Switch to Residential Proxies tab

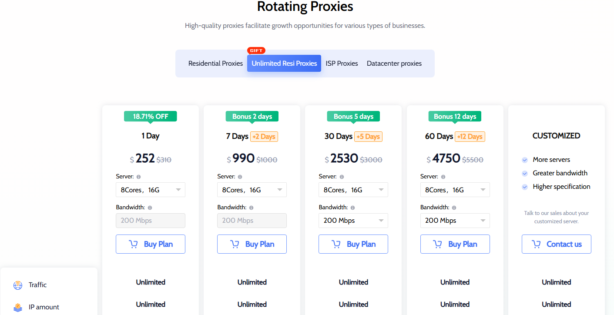pyautogui.click(x=215, y=64)
